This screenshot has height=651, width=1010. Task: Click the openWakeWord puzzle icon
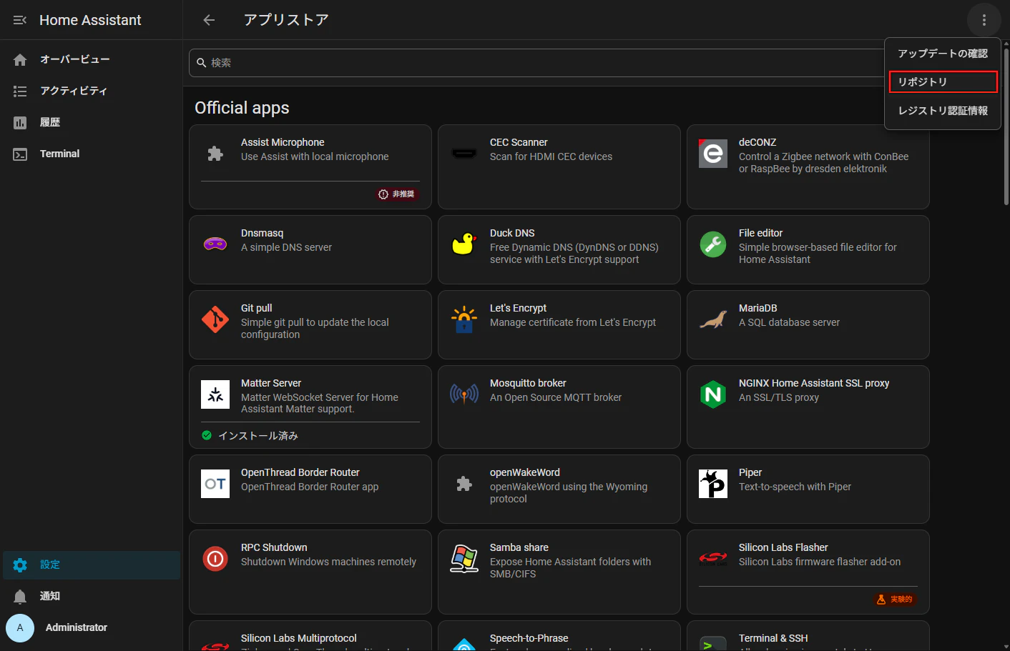[x=464, y=484]
